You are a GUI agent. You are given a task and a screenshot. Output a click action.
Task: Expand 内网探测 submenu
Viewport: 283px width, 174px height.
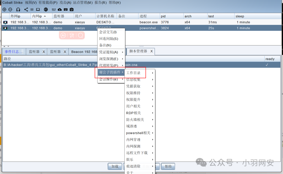click(x=140, y=146)
